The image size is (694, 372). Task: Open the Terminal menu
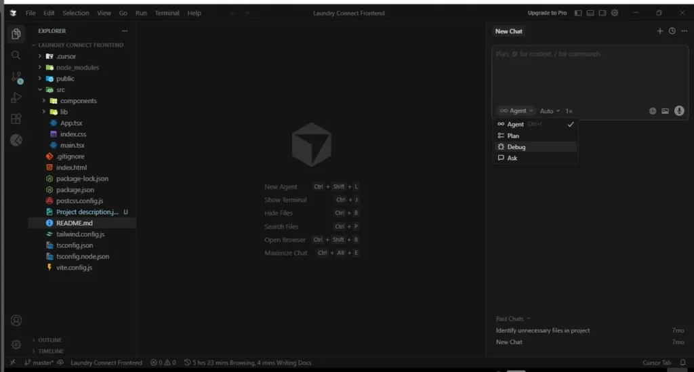[167, 13]
